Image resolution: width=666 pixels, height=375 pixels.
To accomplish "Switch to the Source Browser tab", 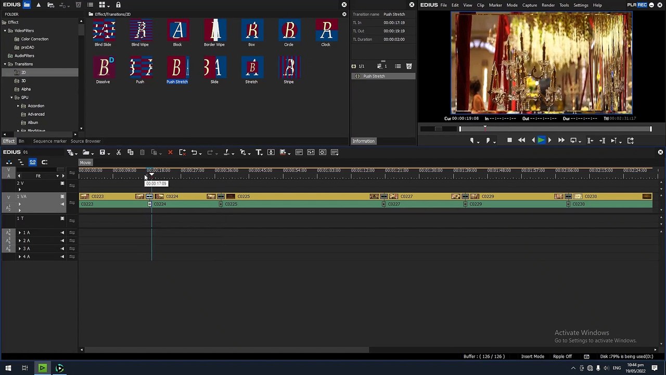I will 85,141.
